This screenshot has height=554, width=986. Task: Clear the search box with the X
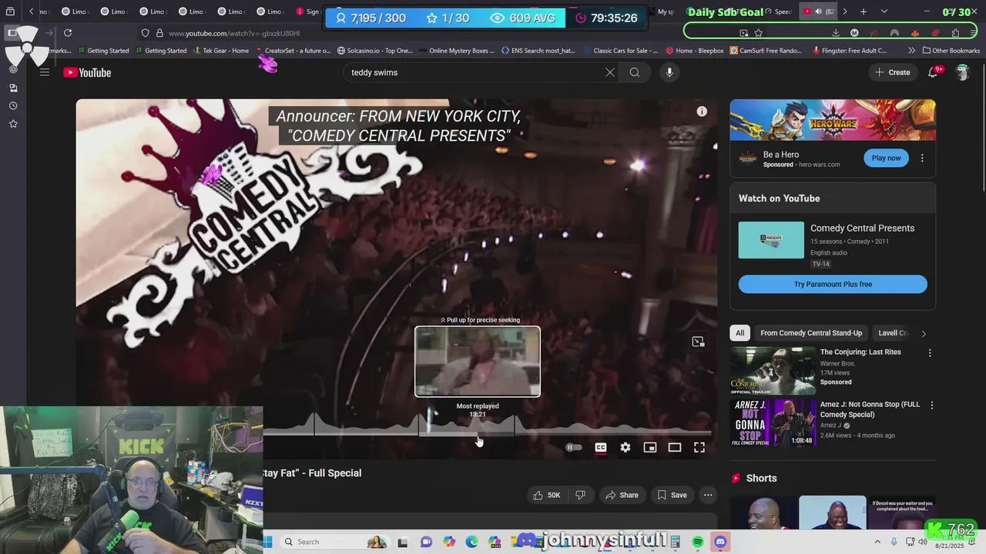[x=609, y=72]
